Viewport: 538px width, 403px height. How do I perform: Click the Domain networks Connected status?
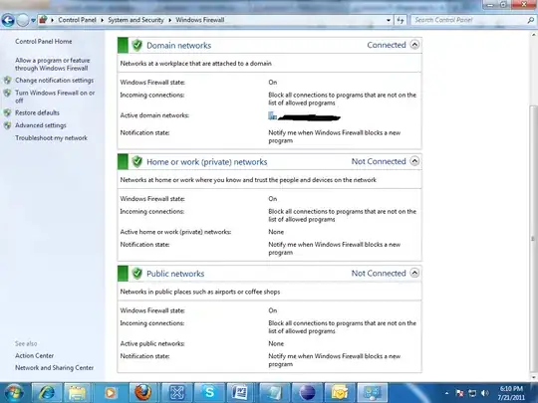(387, 45)
